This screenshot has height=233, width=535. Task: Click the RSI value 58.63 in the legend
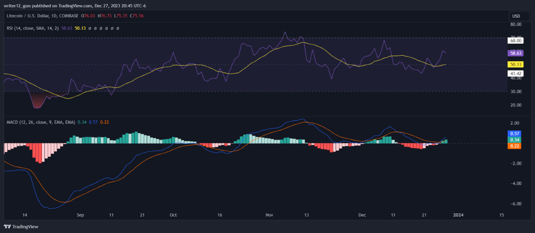point(66,28)
